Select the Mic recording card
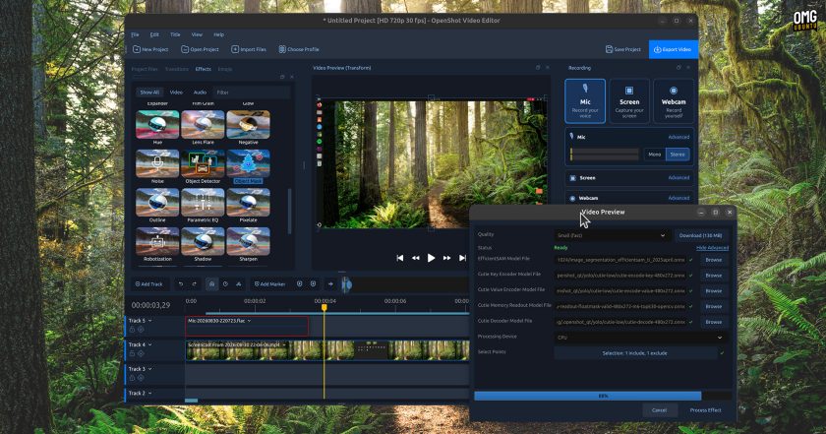 pyautogui.click(x=585, y=101)
